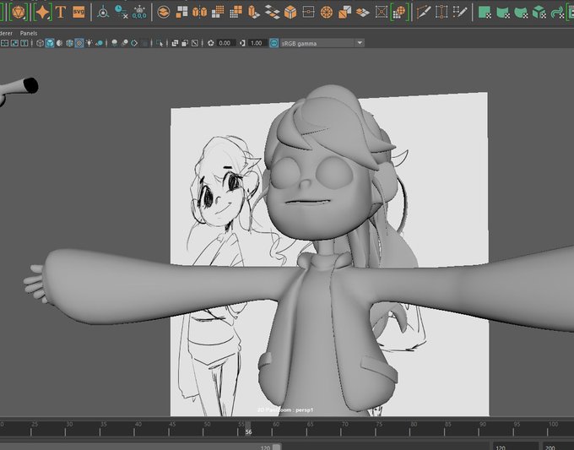Viewport: 574px width, 450px height.
Task: Toggle Screen Space Ambient Occlusion button
Action: click(x=115, y=43)
